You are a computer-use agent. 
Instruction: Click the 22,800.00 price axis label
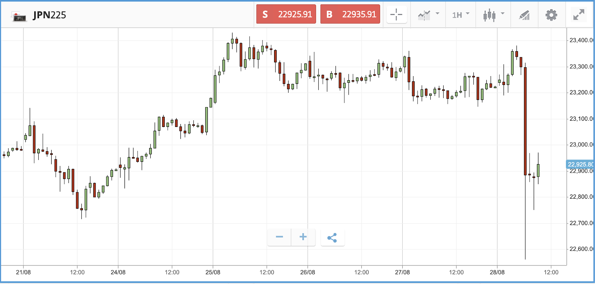coord(581,197)
